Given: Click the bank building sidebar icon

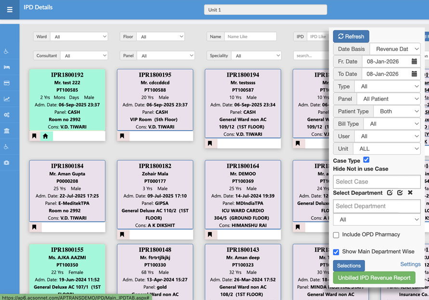Looking at the screenshot, I should coord(7,131).
